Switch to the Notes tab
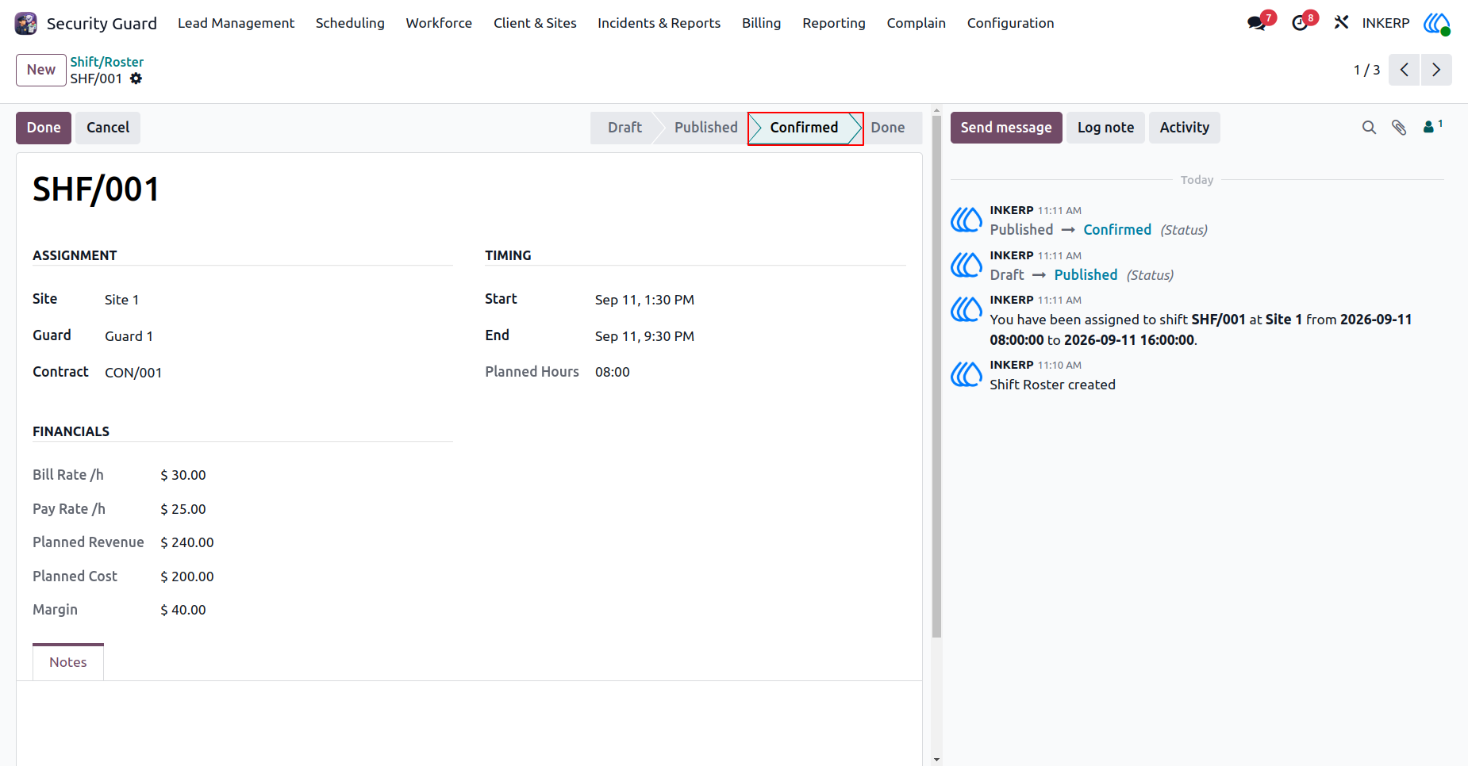The width and height of the screenshot is (1468, 766). [68, 662]
